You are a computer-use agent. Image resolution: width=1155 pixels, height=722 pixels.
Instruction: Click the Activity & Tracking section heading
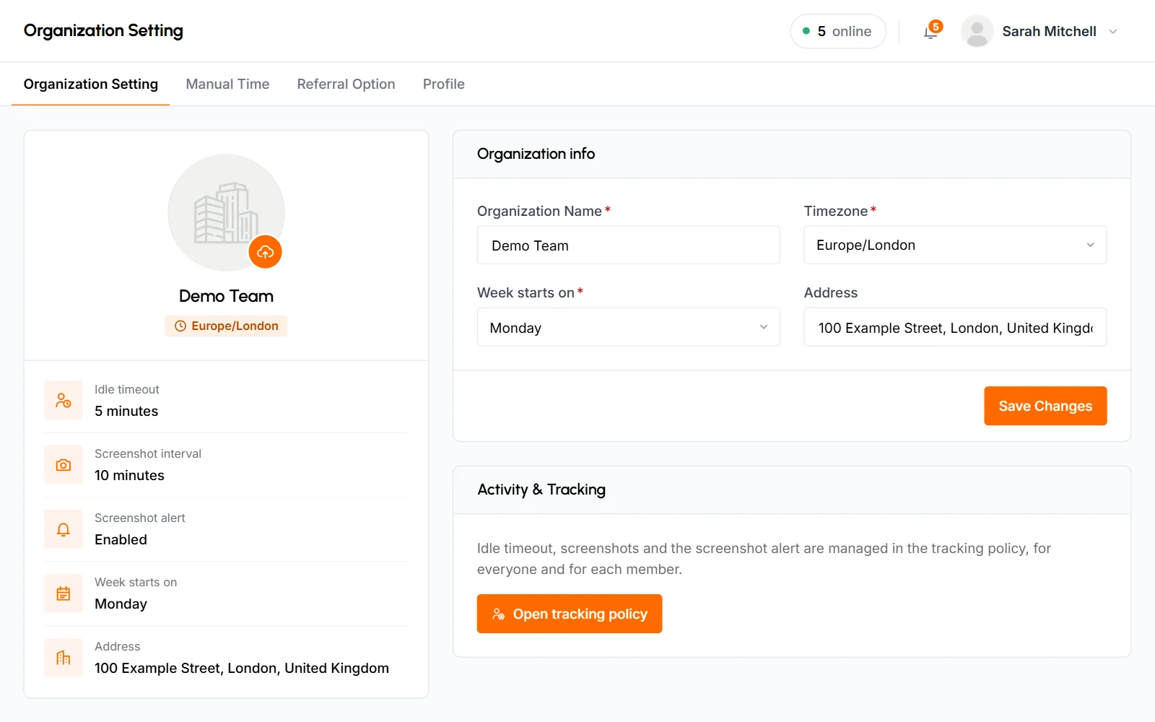tap(541, 490)
